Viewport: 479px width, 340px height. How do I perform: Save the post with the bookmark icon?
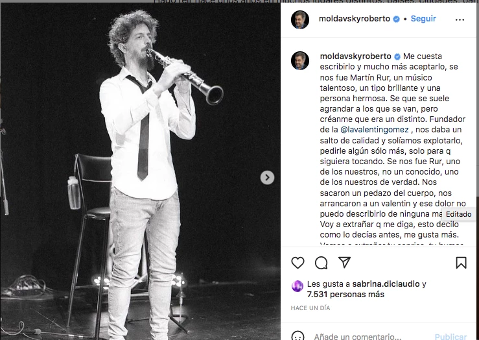pyautogui.click(x=461, y=263)
